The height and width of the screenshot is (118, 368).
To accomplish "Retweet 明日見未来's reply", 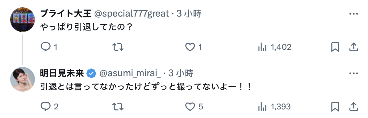I will tap(118, 107).
